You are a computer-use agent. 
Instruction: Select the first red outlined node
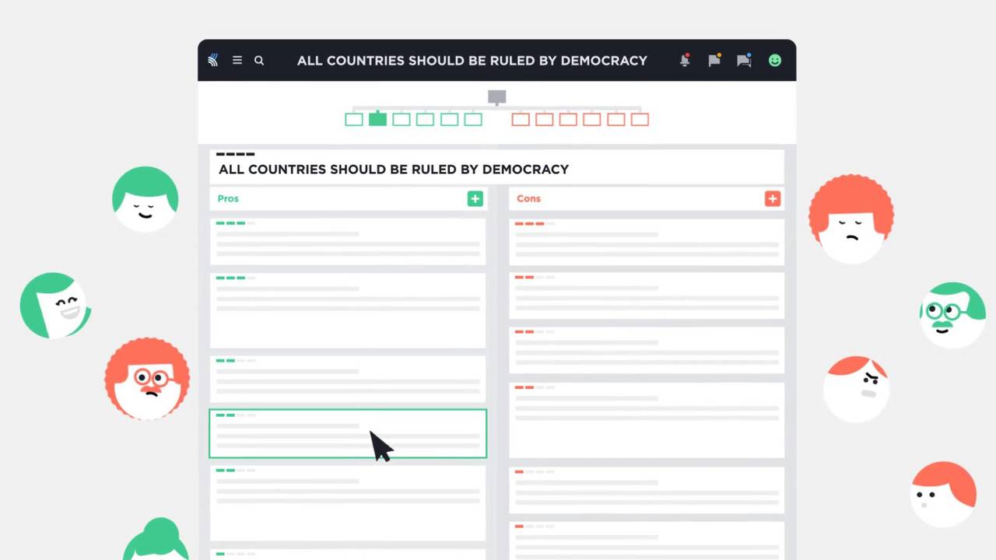click(521, 119)
